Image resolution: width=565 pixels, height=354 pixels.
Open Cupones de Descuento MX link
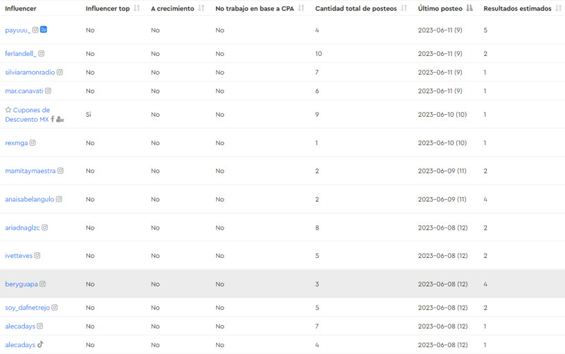pos(28,114)
